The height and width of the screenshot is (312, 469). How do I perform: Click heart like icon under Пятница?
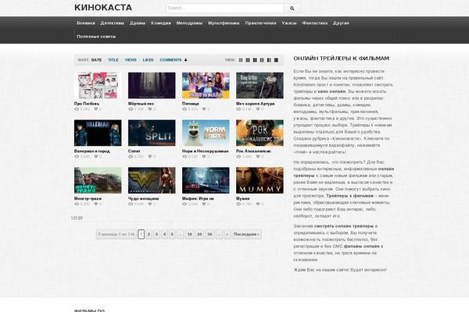click(x=204, y=109)
